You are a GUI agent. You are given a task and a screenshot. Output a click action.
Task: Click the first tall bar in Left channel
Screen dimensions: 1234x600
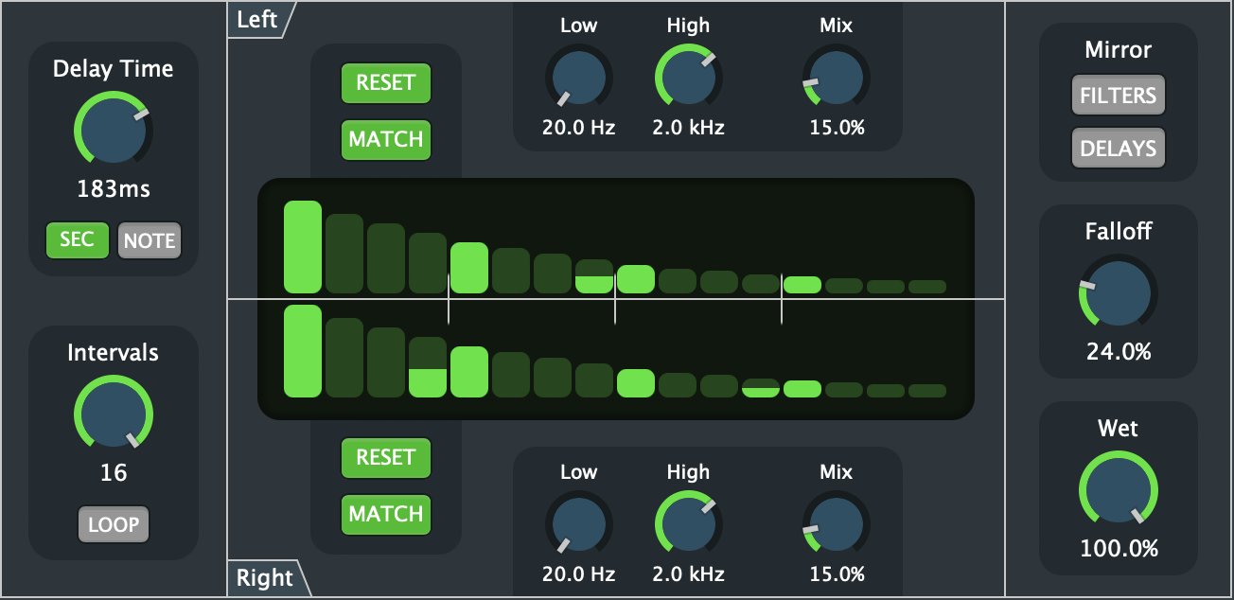tap(303, 246)
